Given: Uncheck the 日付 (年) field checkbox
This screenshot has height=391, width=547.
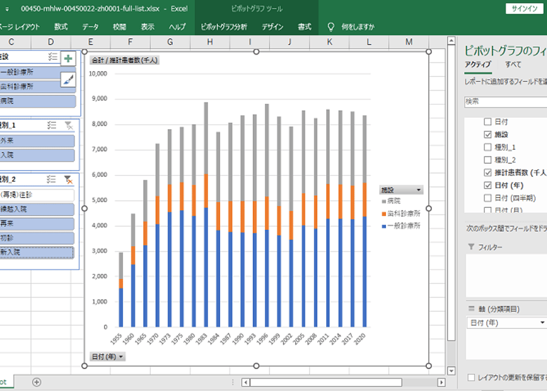Looking at the screenshot, I should click(x=488, y=185).
